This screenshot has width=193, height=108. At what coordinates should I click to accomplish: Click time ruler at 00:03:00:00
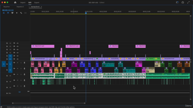click(x=132, y=11)
